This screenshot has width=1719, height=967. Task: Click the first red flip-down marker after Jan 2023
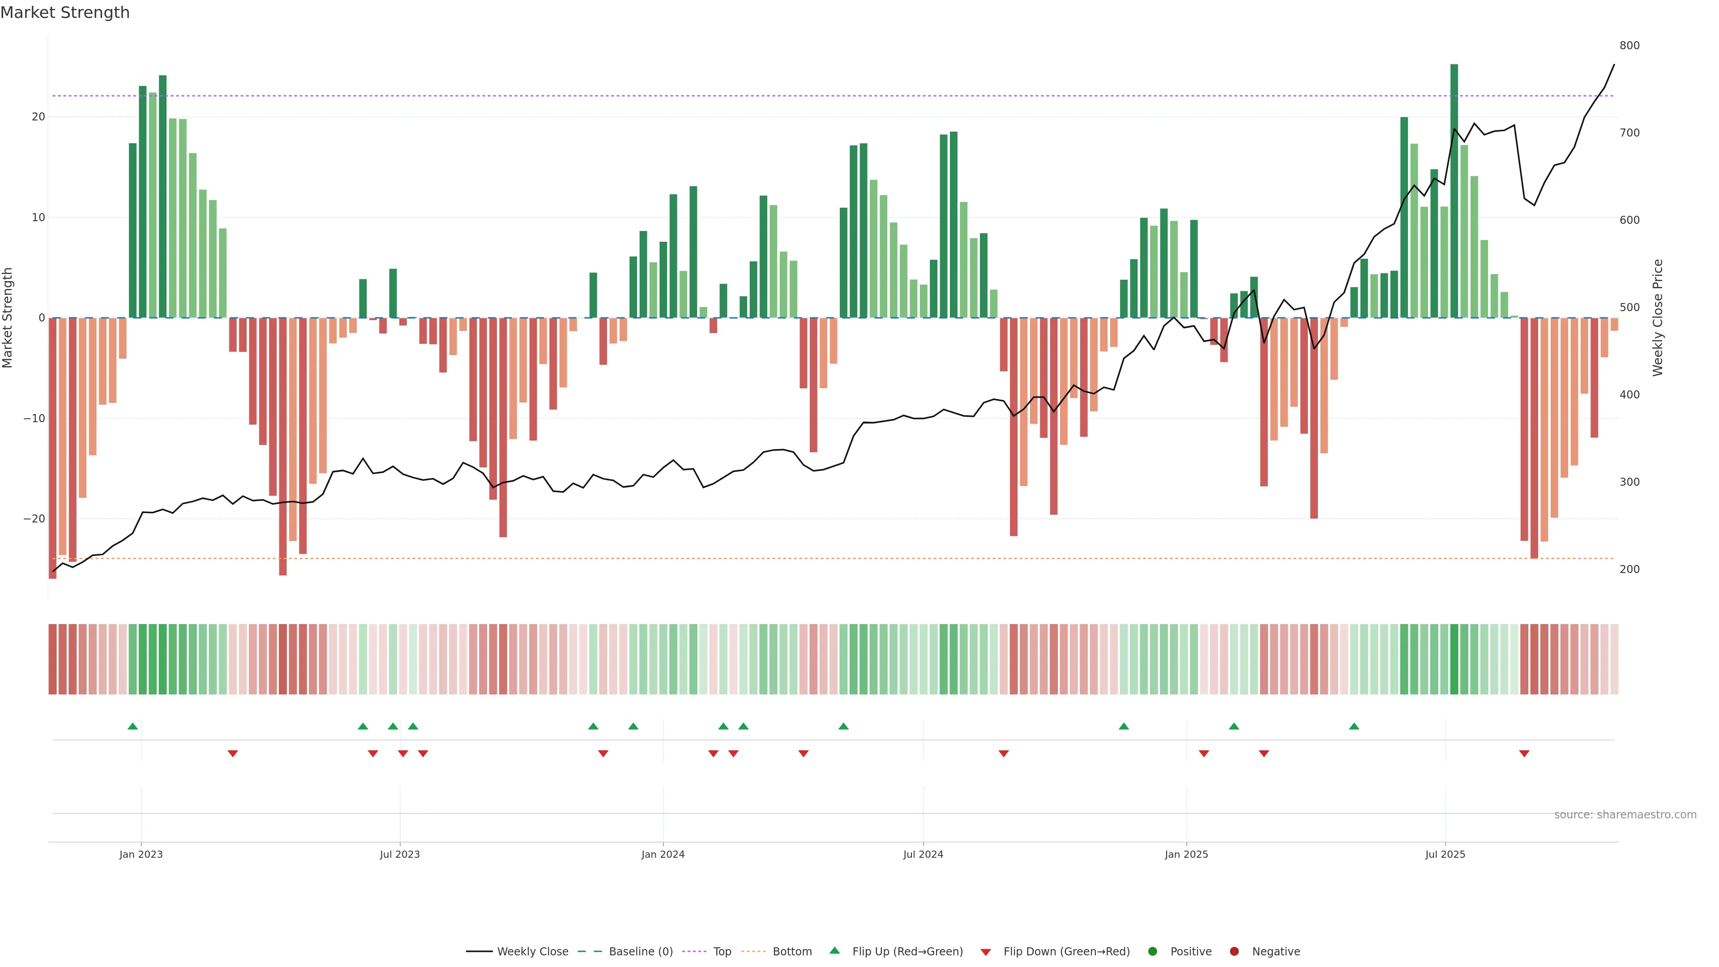tap(233, 753)
